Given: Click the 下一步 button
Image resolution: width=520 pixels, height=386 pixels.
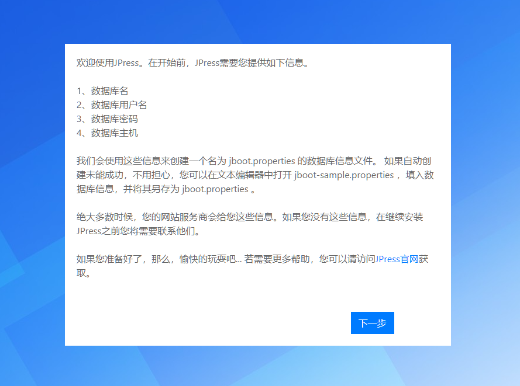Looking at the screenshot, I should (373, 323).
